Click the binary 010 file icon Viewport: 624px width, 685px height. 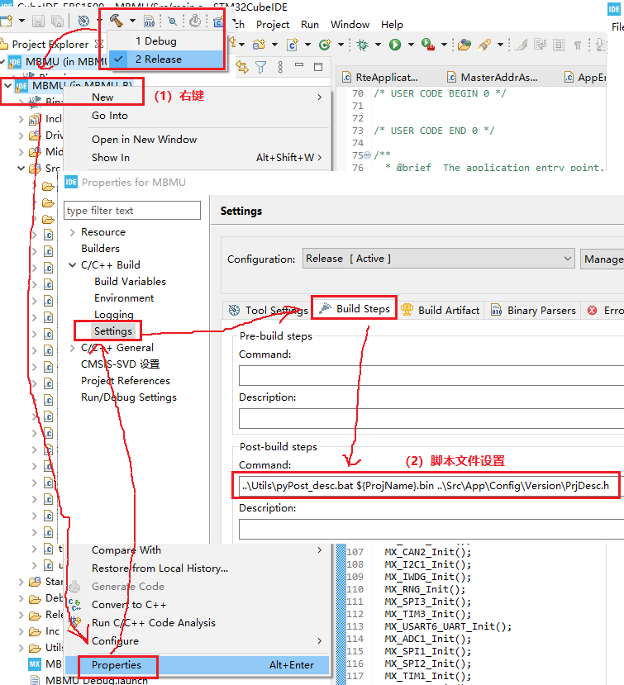[150, 21]
